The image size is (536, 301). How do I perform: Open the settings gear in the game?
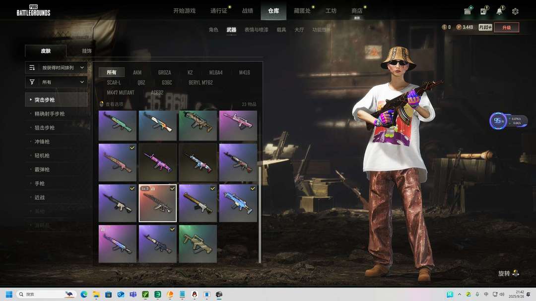click(515, 11)
